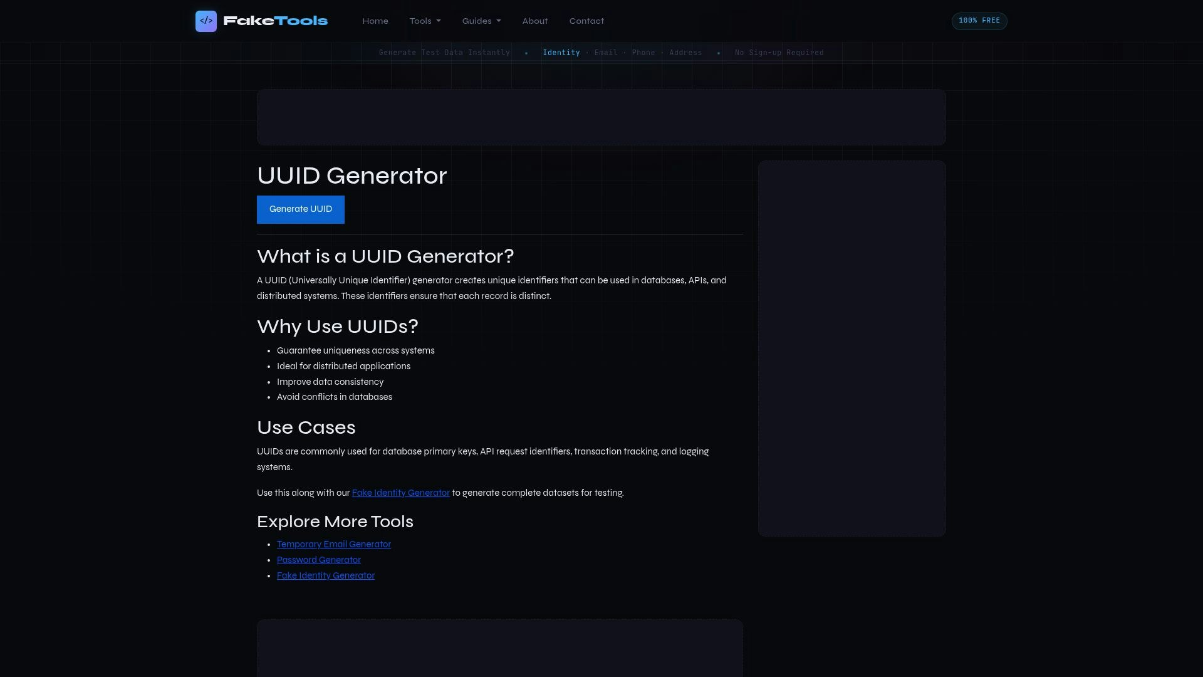
Task: Open the Password Generator link
Action: 319,560
